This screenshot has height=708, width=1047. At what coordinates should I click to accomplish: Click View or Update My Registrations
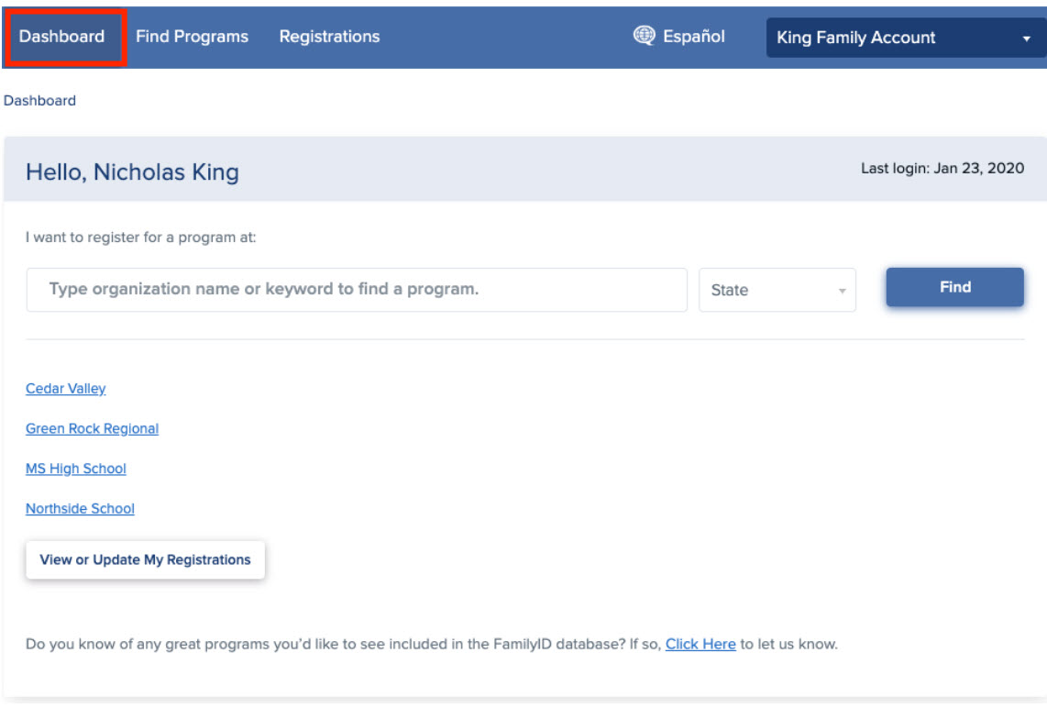click(x=146, y=559)
